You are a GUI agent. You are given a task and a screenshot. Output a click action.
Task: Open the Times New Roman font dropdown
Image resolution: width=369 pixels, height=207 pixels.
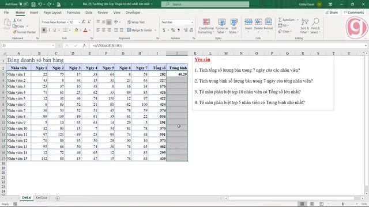(67, 22)
